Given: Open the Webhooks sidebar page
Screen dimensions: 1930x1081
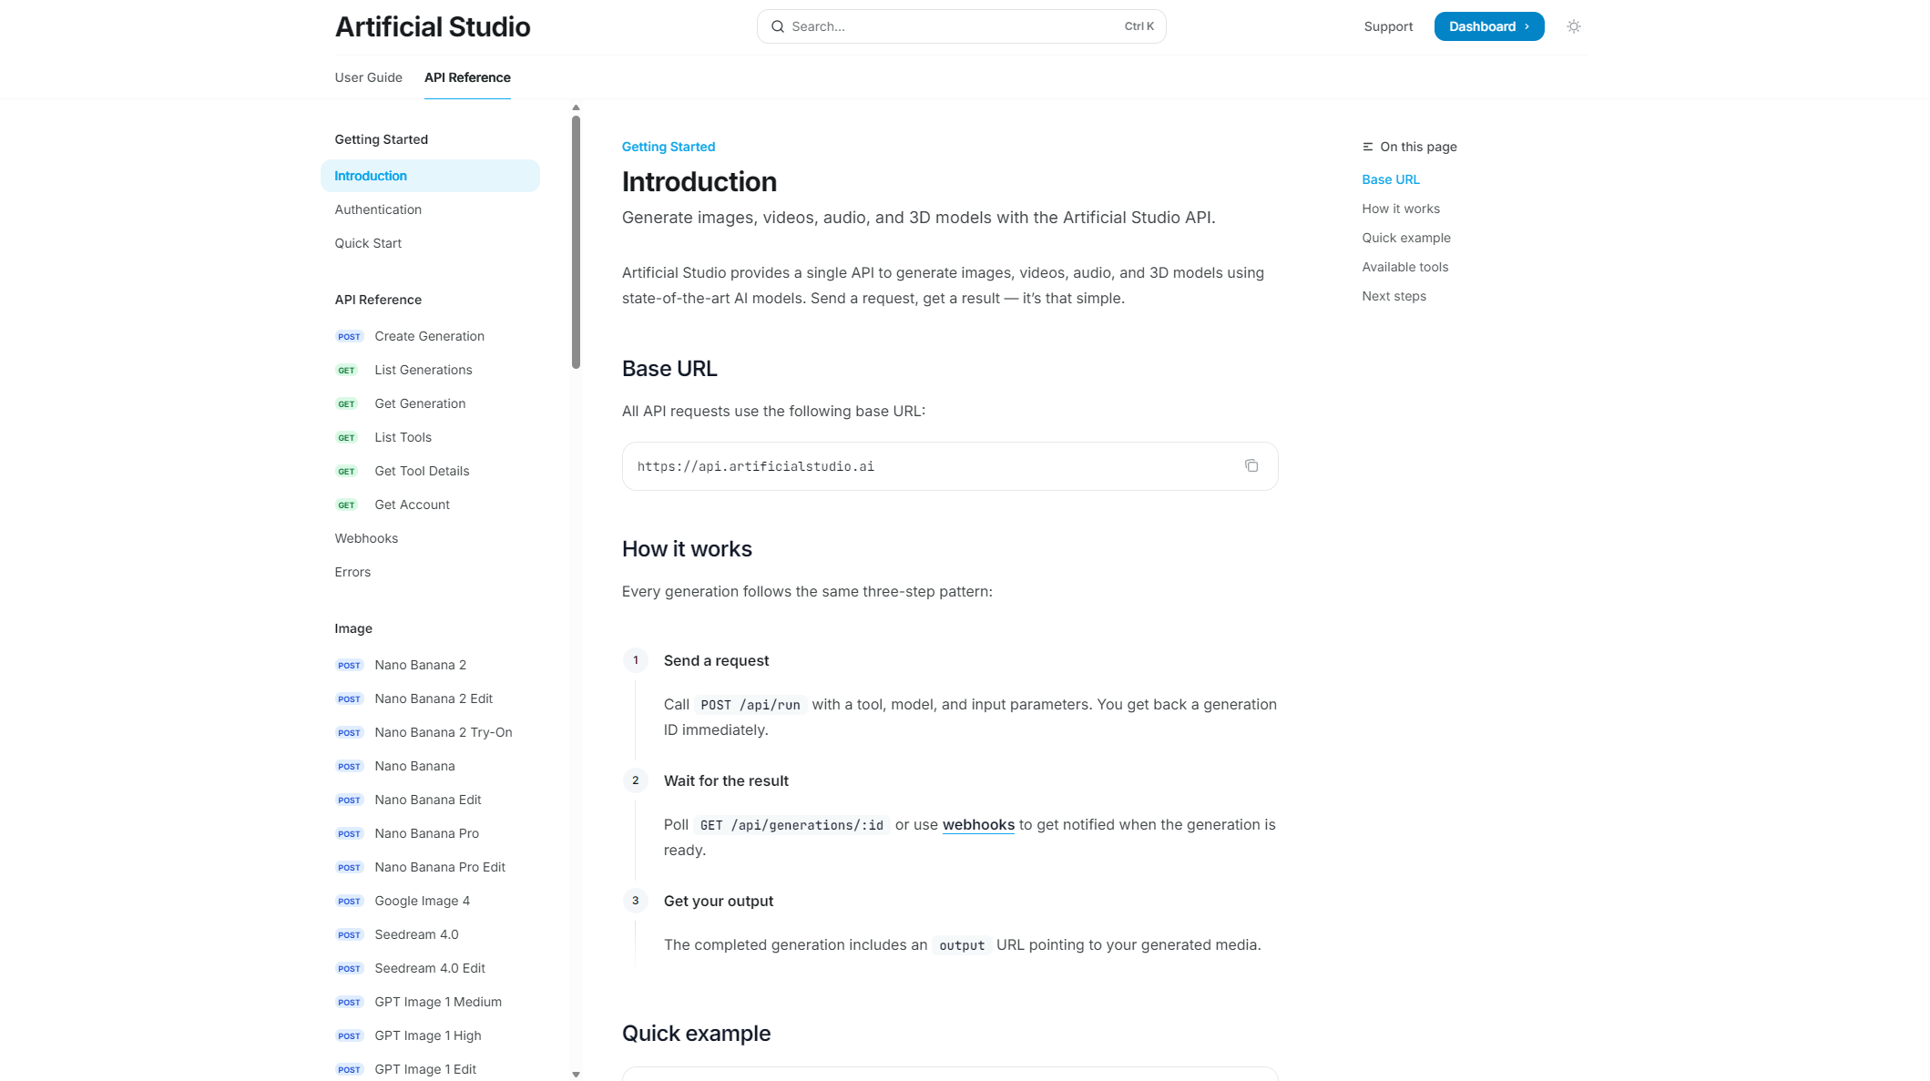Looking at the screenshot, I should coord(366,538).
